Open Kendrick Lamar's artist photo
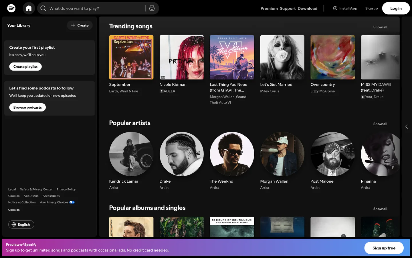This screenshot has height=258, width=412. pos(131,154)
